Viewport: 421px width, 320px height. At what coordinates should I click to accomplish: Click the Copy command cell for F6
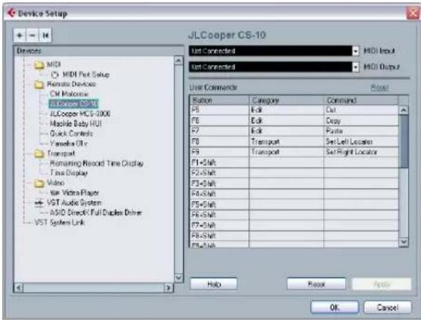pyautogui.click(x=361, y=121)
